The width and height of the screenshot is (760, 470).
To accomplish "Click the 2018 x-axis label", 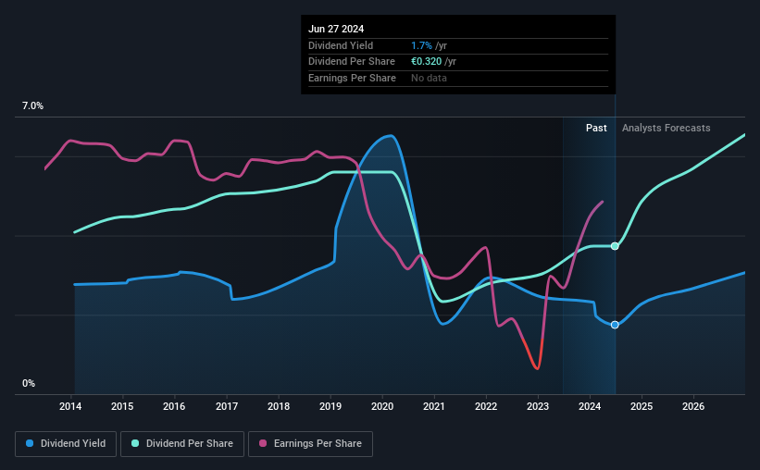I will (279, 406).
